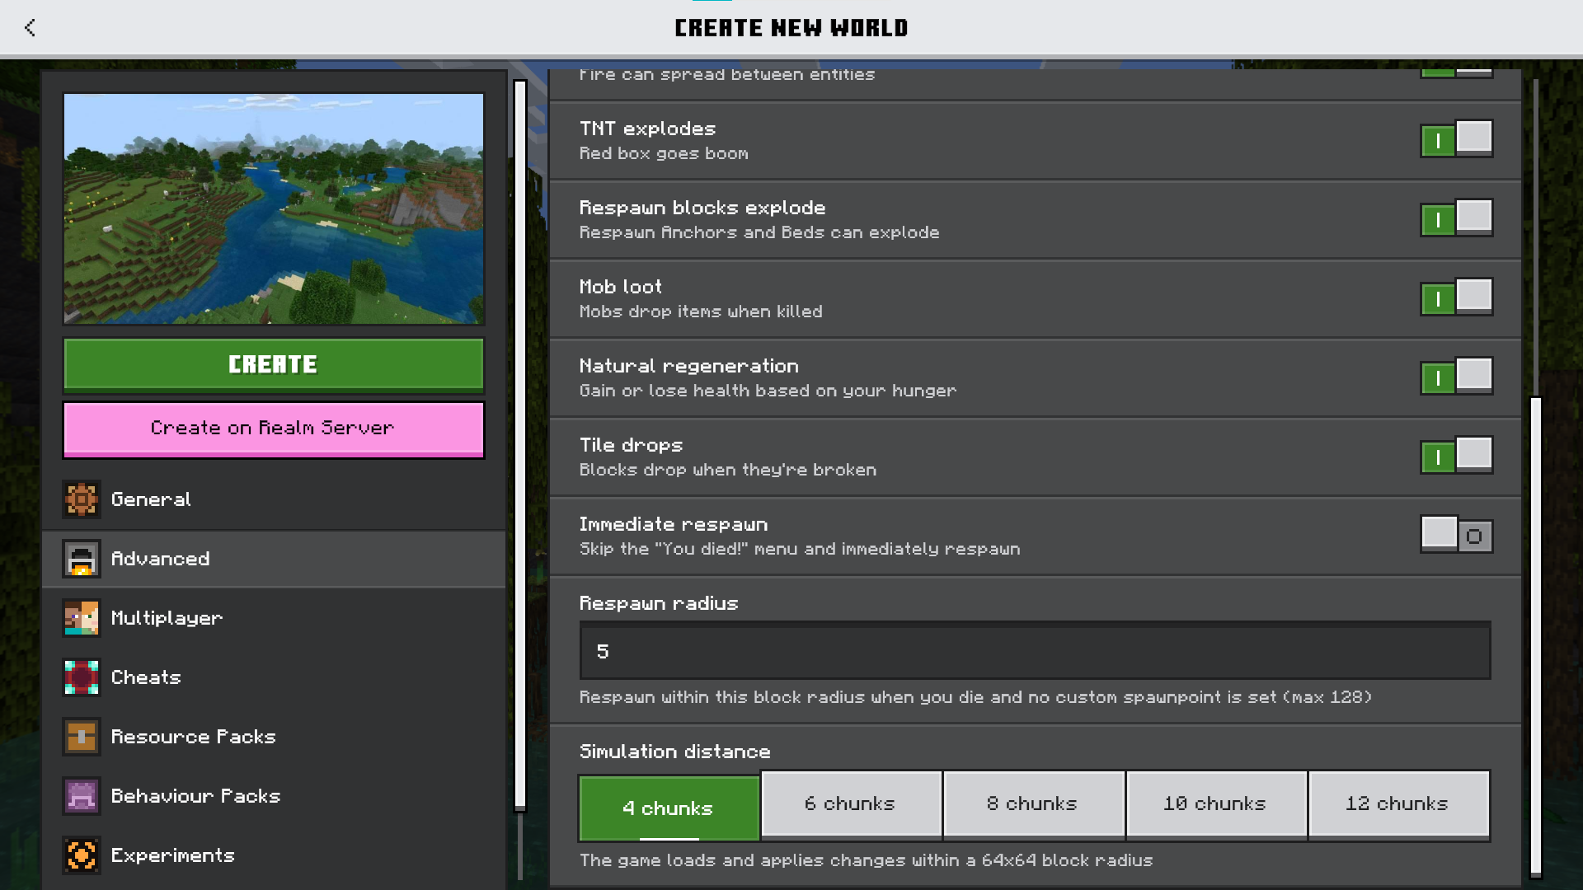Open the Multiplayer settings tab
The image size is (1583, 890).
pyautogui.click(x=167, y=618)
